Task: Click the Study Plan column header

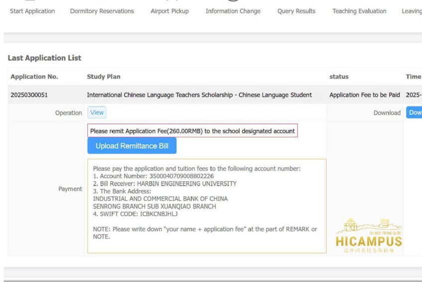Action: [x=104, y=77]
